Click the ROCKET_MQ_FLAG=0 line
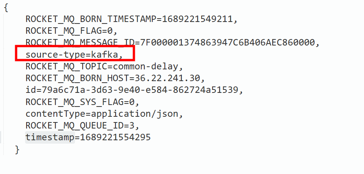 [x=72, y=31]
